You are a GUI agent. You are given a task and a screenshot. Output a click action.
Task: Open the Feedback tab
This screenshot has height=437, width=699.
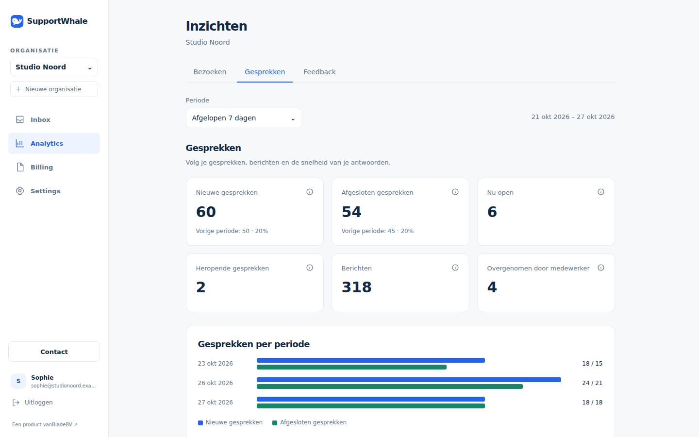point(319,72)
